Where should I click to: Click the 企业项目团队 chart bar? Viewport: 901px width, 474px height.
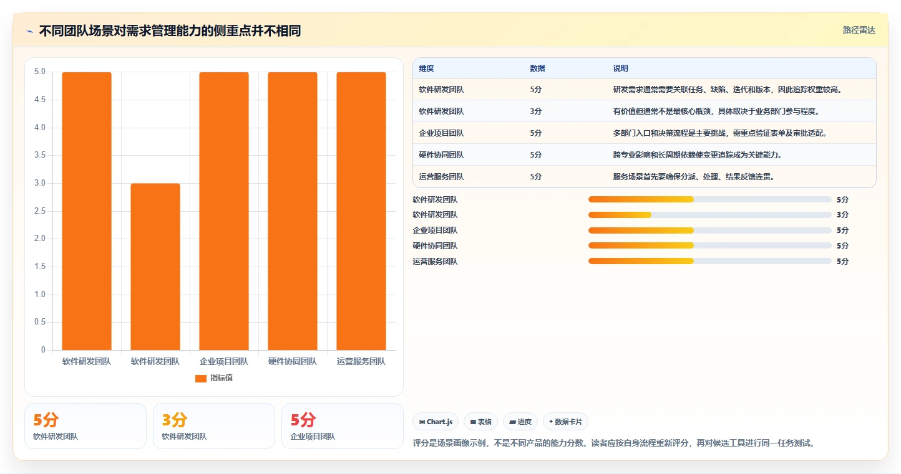click(224, 211)
